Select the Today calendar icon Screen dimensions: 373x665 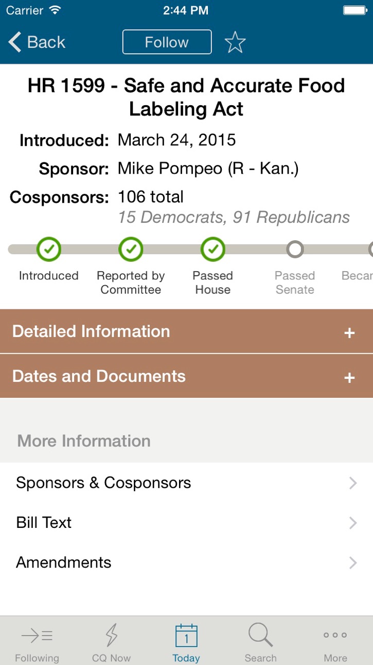coord(186,636)
